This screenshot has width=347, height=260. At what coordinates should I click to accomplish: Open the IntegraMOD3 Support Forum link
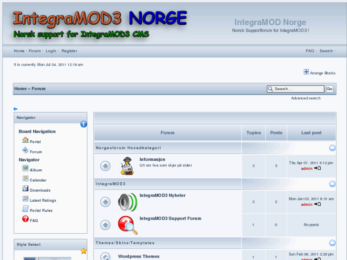click(170, 218)
